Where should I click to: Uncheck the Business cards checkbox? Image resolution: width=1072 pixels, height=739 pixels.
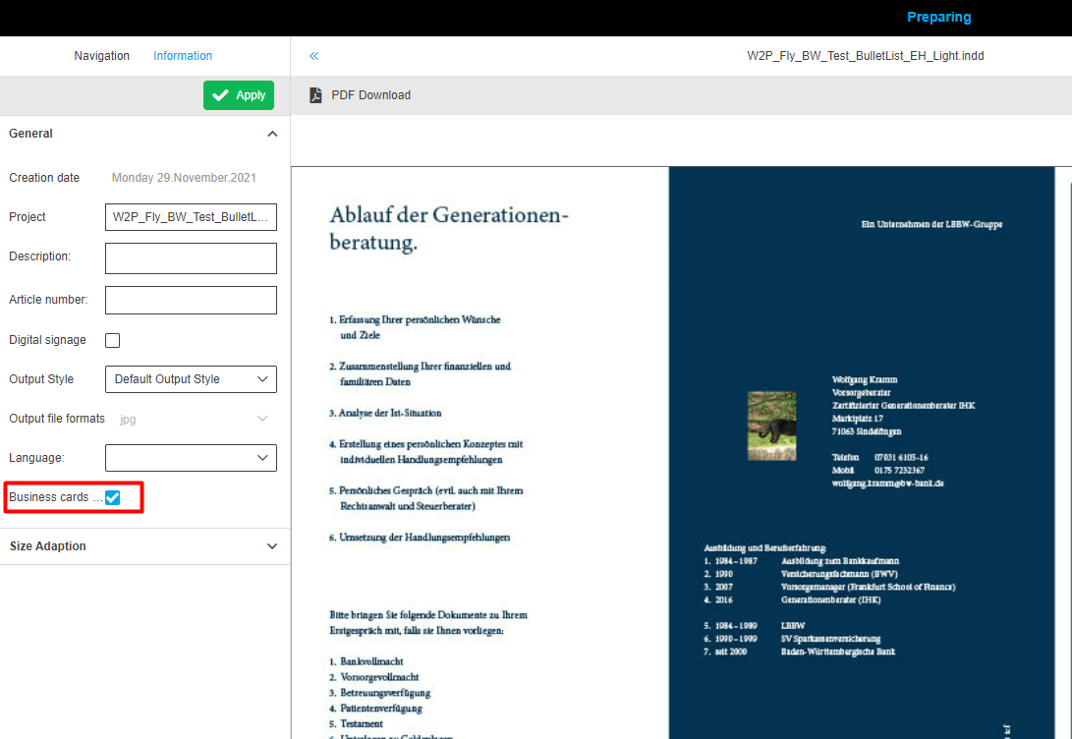tap(113, 497)
